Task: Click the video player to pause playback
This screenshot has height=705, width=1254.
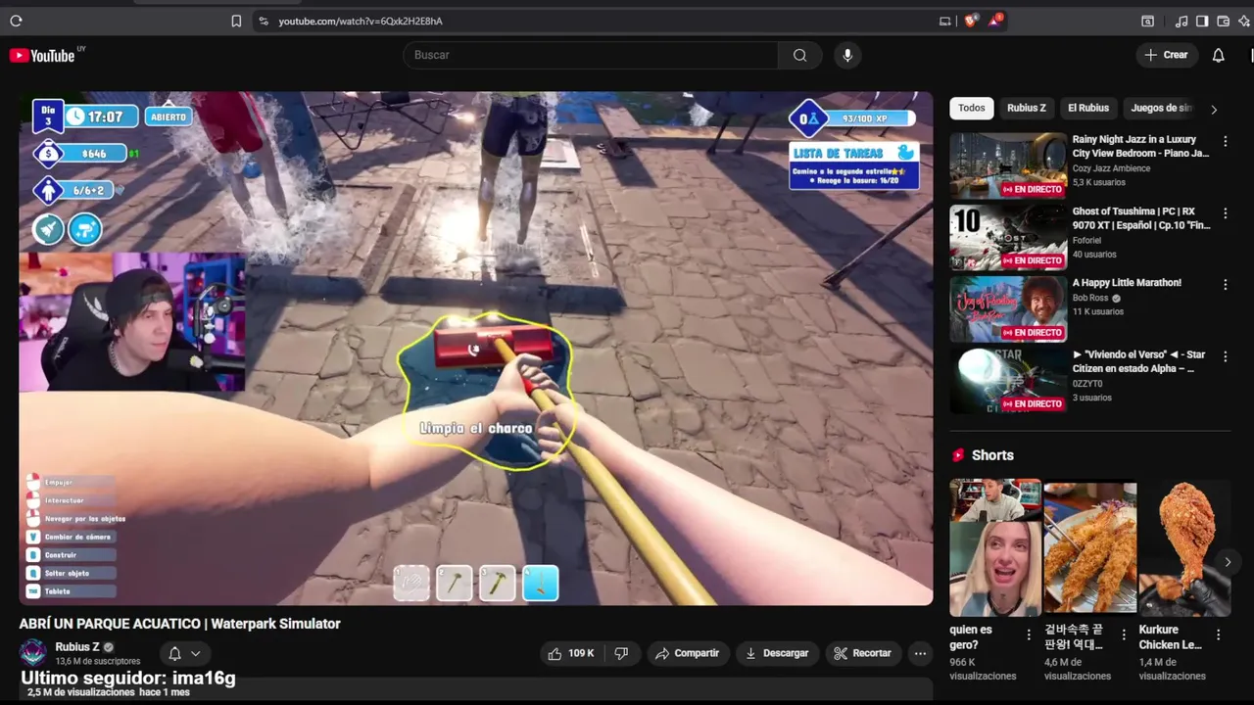Action: [476, 349]
